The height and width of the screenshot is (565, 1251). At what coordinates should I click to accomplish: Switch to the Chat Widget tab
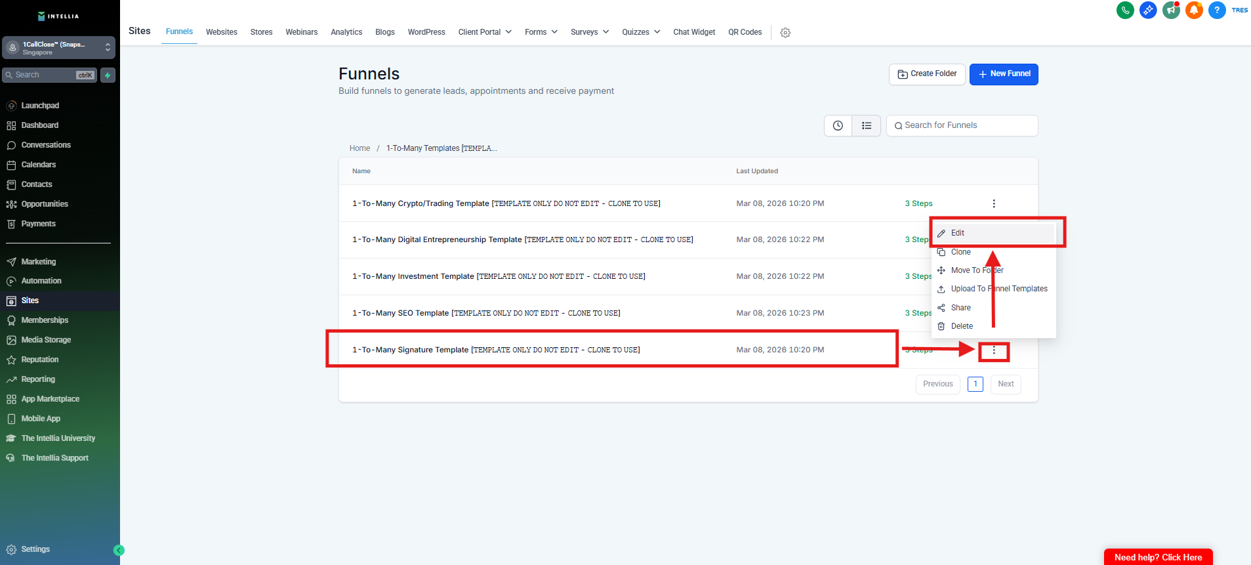tap(694, 32)
